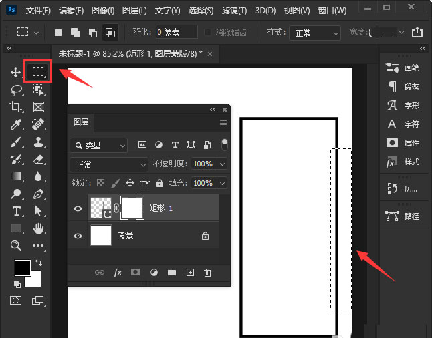Expand the right panel dock arrows
Image resolution: width=432 pixels, height=338 pixels.
pyautogui.click(x=423, y=49)
